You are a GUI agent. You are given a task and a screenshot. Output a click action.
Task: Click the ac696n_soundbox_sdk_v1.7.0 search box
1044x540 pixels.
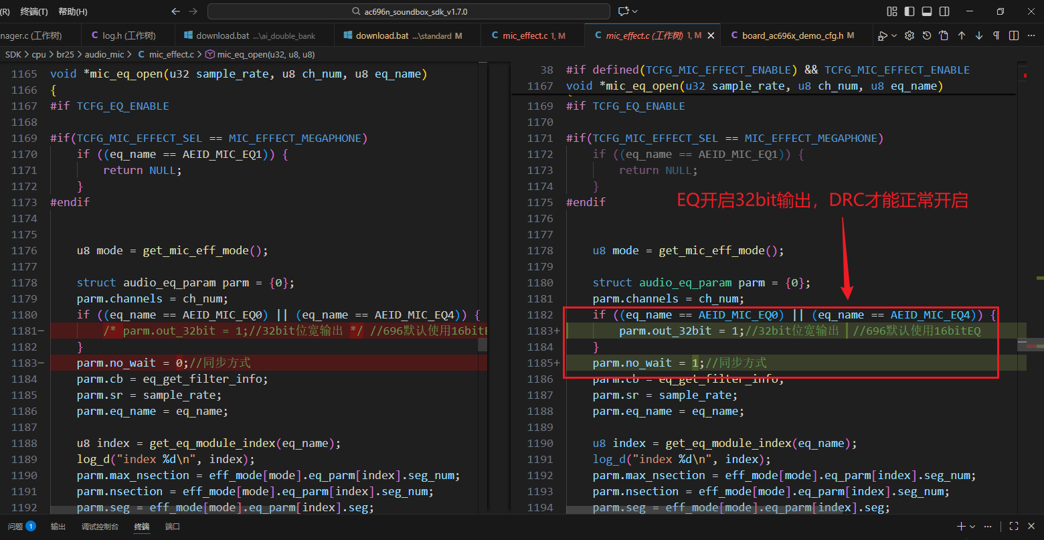(x=409, y=11)
